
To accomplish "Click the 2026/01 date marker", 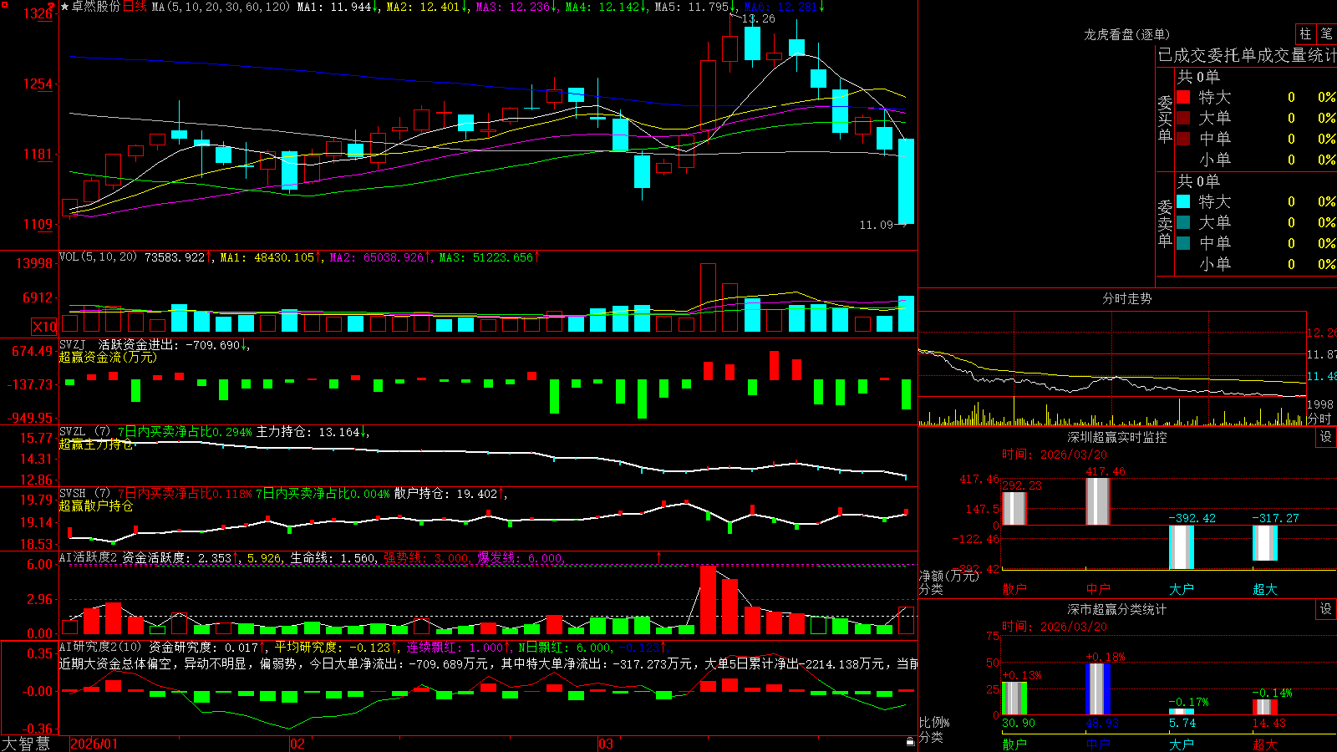I will (94, 744).
